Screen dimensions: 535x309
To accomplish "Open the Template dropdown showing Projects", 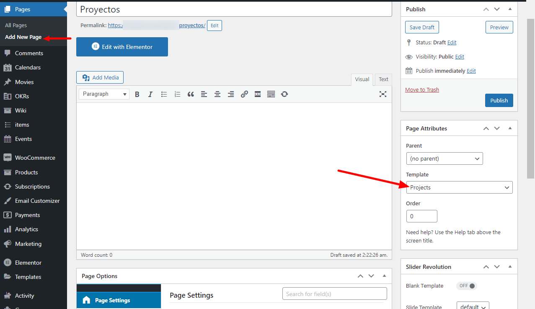I will (x=459, y=187).
